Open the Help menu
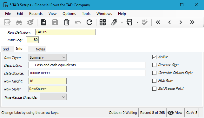 pyautogui.click(x=122, y=14)
